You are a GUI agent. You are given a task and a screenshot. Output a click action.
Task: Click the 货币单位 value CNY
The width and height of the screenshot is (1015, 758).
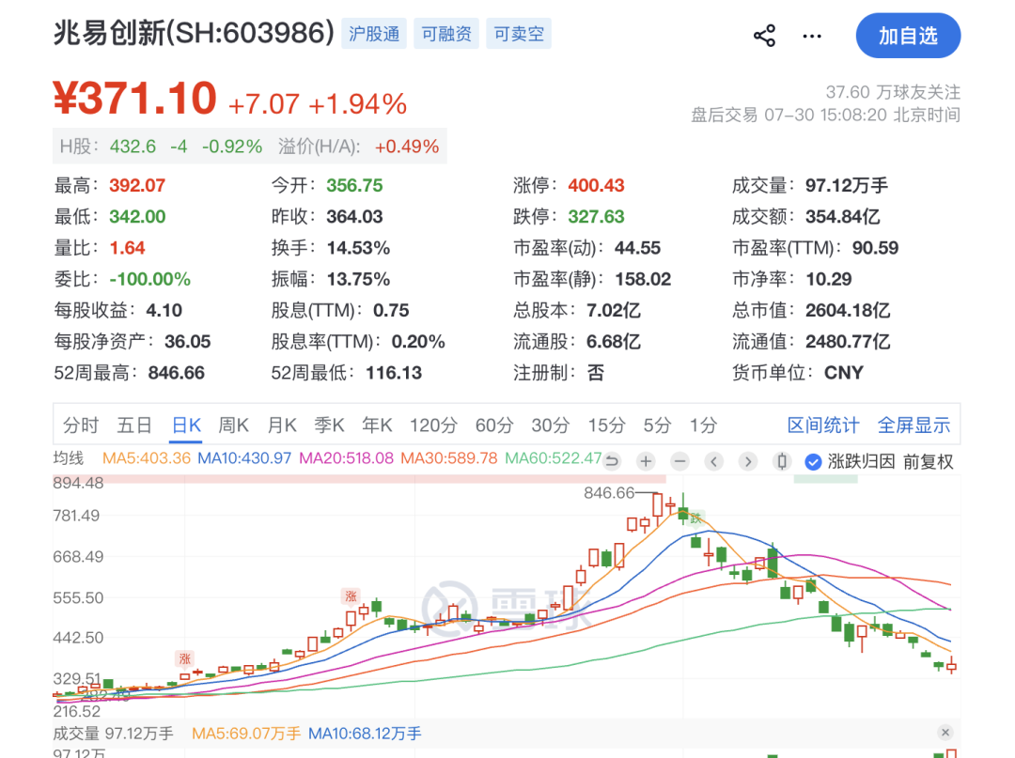843,373
